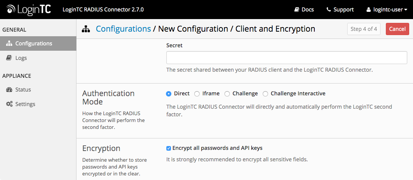This screenshot has width=413, height=180.
Task: Select Challenge Interactive radio option
Action: point(265,93)
